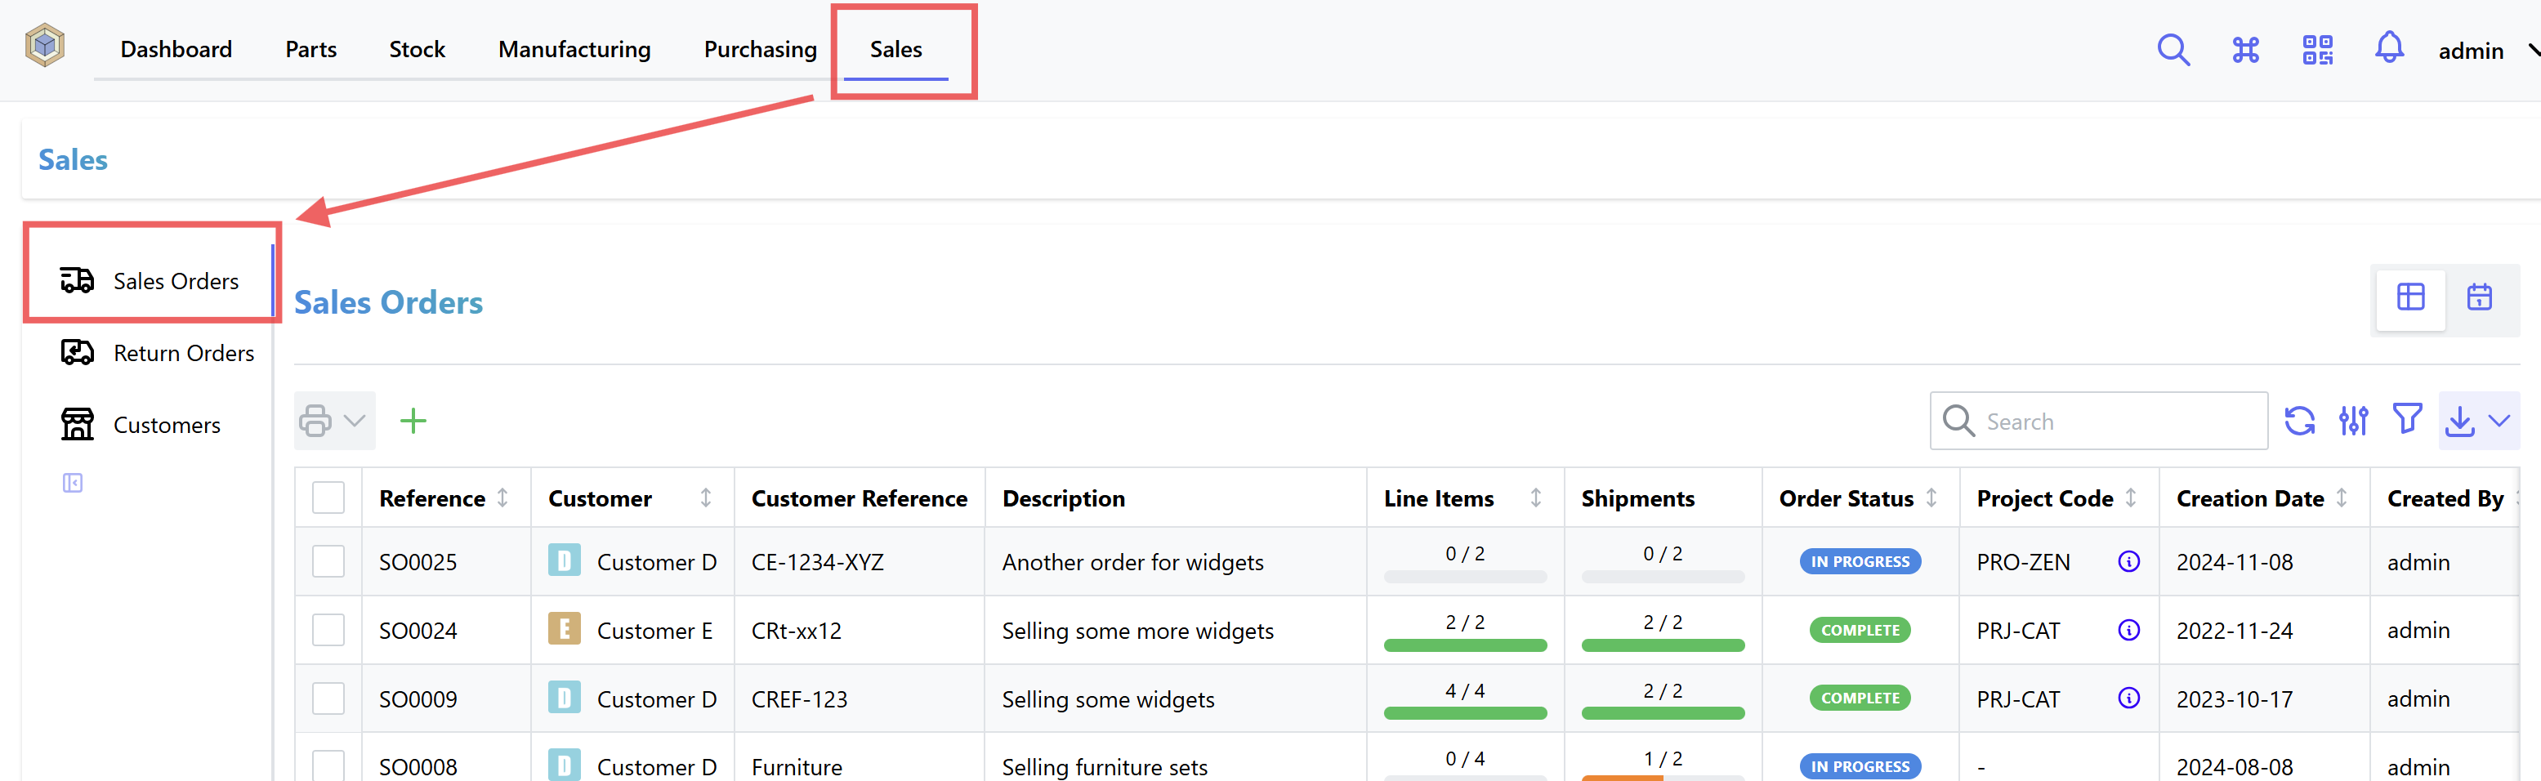Open the filter funnel icon

tap(2408, 419)
